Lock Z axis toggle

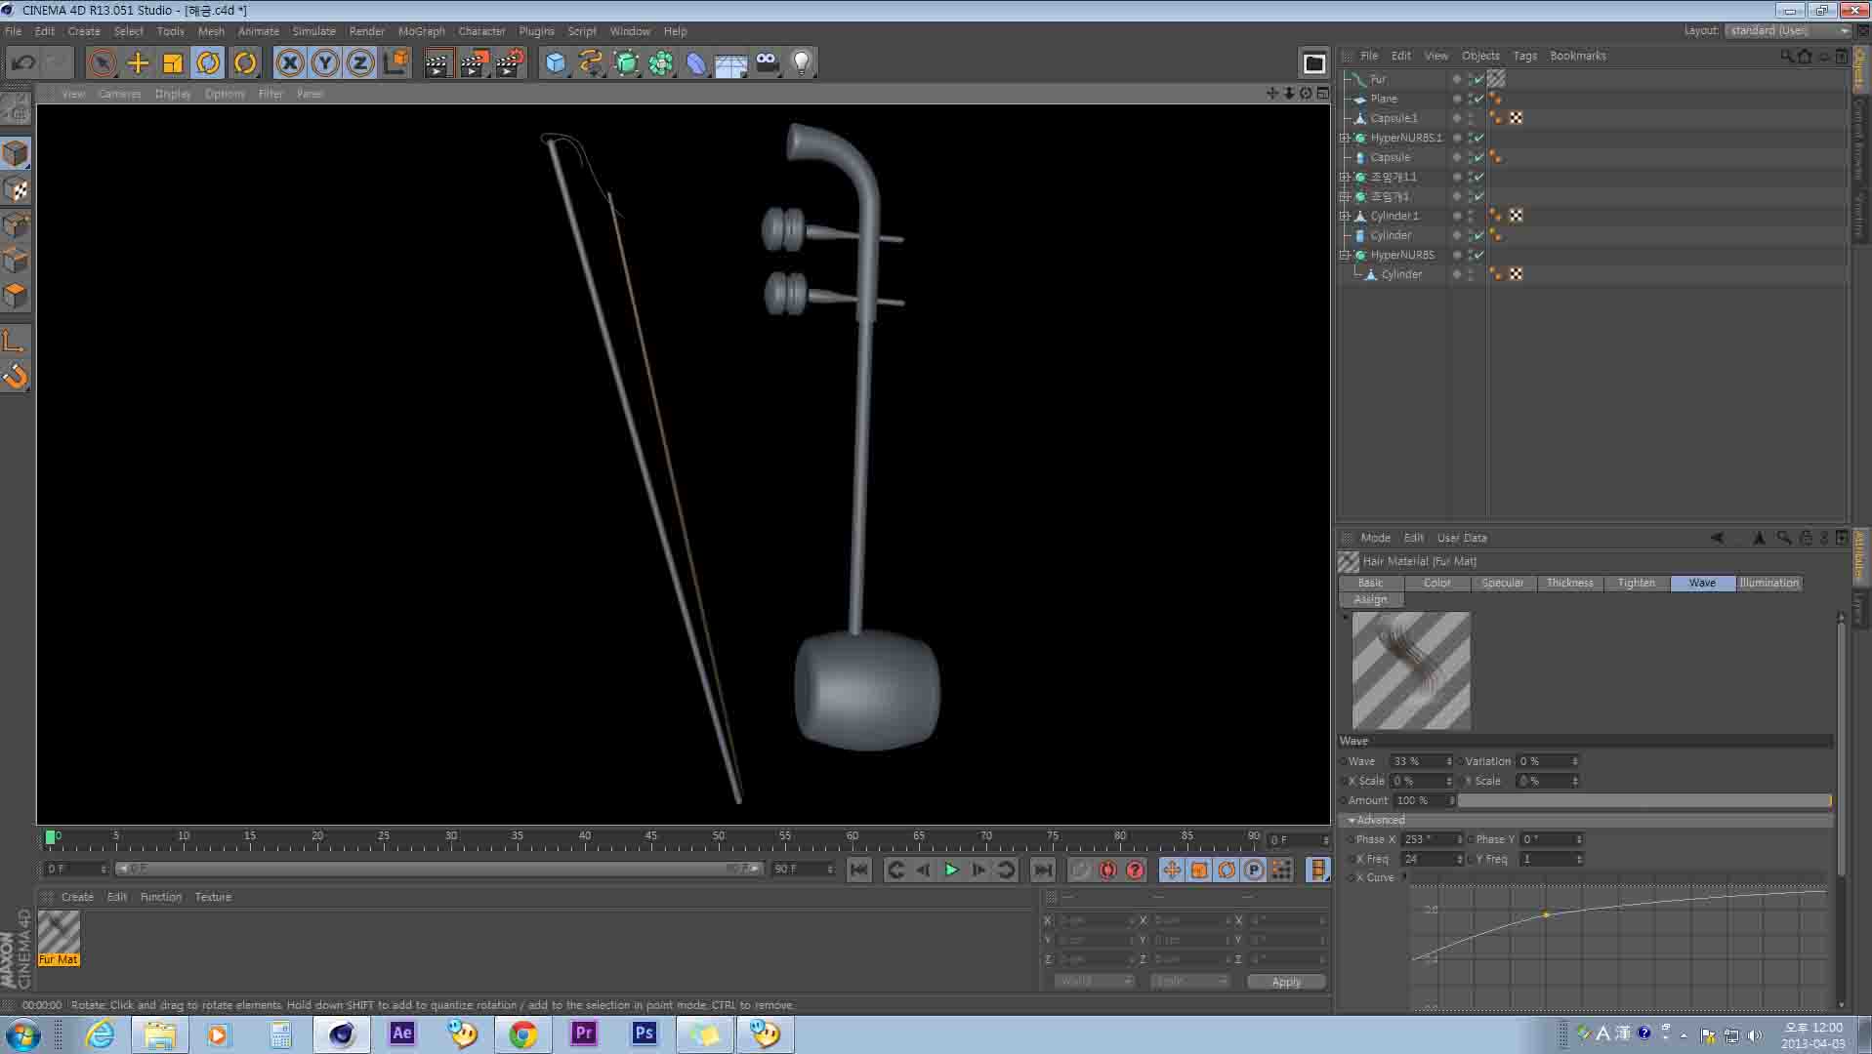359,63
